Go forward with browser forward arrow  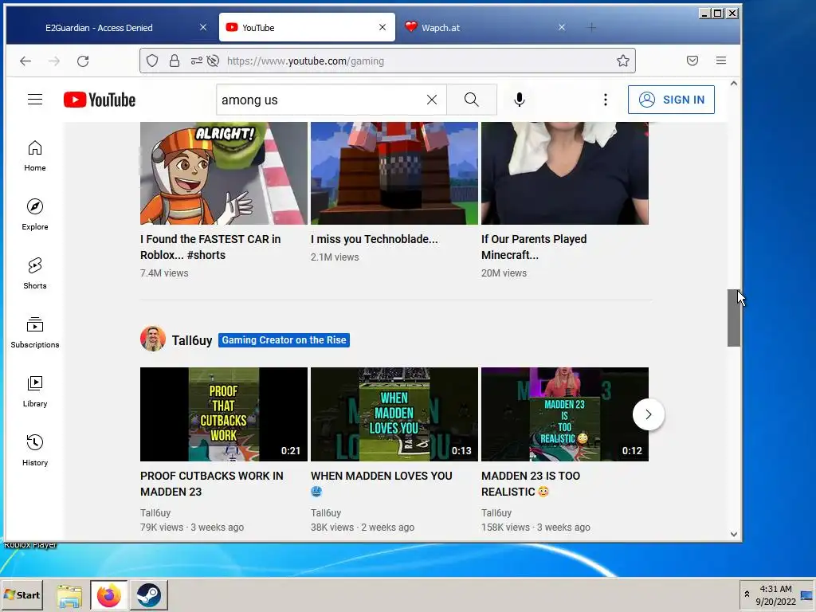click(54, 61)
